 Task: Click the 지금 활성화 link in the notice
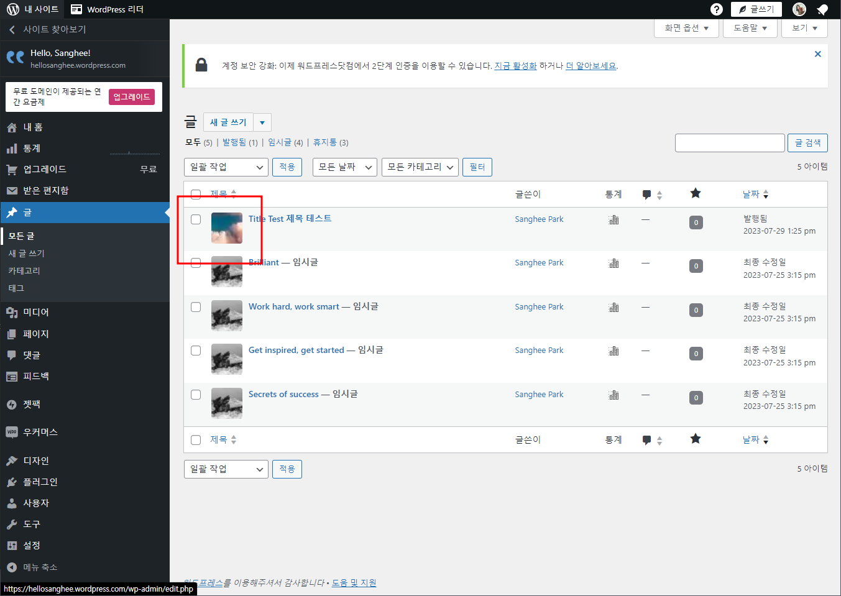pos(515,66)
